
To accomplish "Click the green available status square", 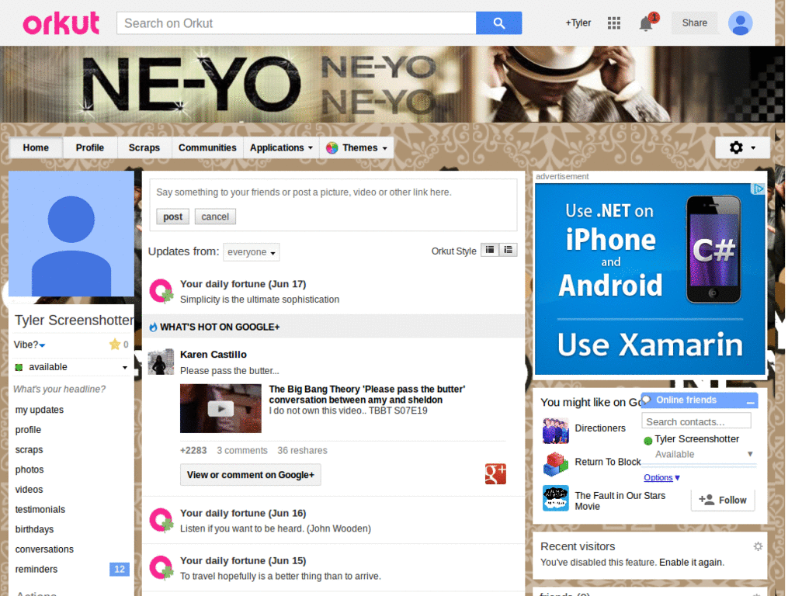I will click(19, 367).
